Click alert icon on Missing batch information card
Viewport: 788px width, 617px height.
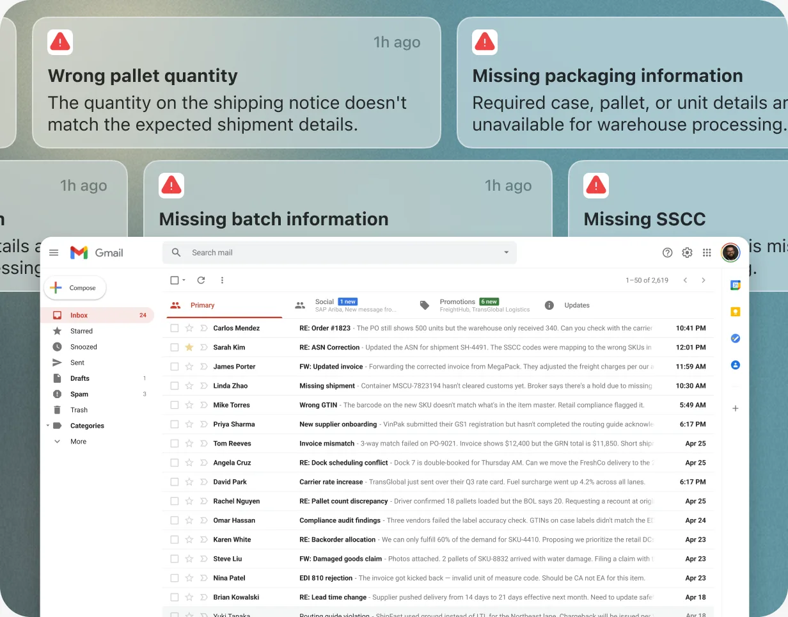(171, 186)
